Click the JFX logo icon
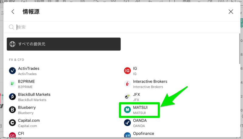This screenshot has width=243, height=139. 128,97
